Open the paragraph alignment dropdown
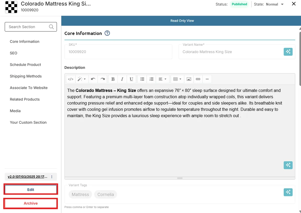301x213 pixels. 162,79
